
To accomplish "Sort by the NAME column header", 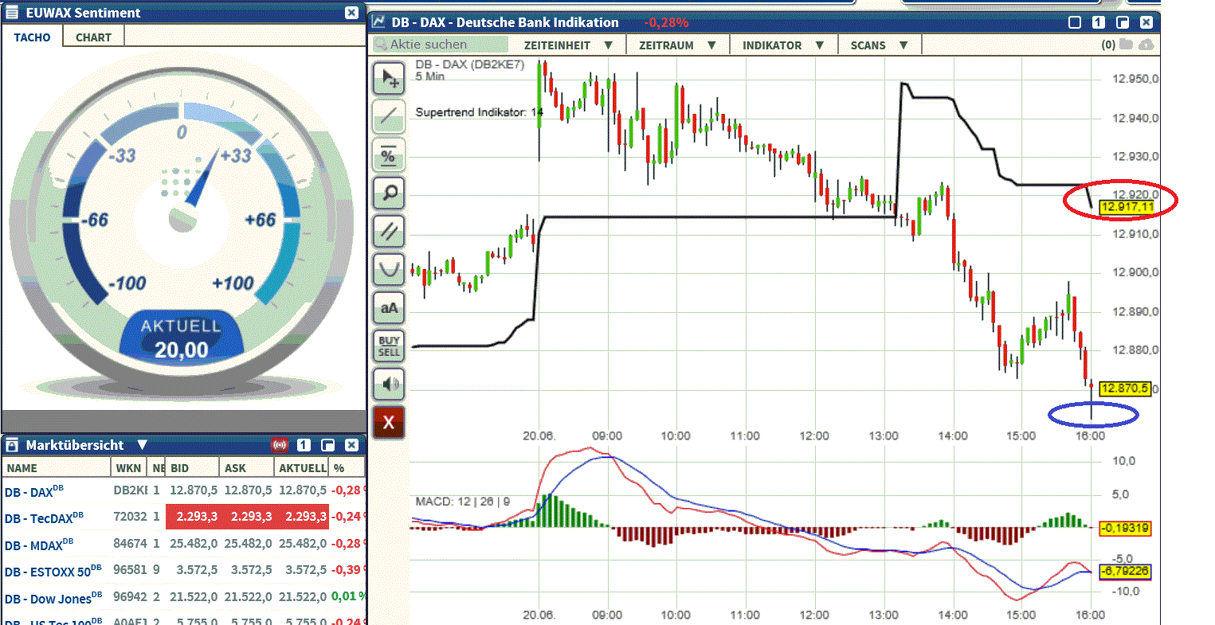I will coord(55,468).
